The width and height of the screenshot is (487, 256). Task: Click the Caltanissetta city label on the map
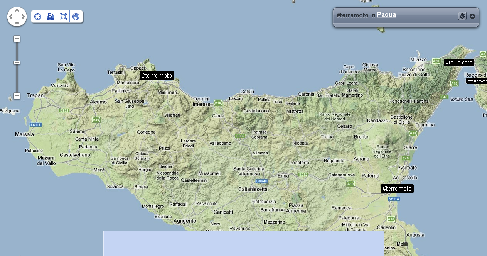(x=253, y=189)
